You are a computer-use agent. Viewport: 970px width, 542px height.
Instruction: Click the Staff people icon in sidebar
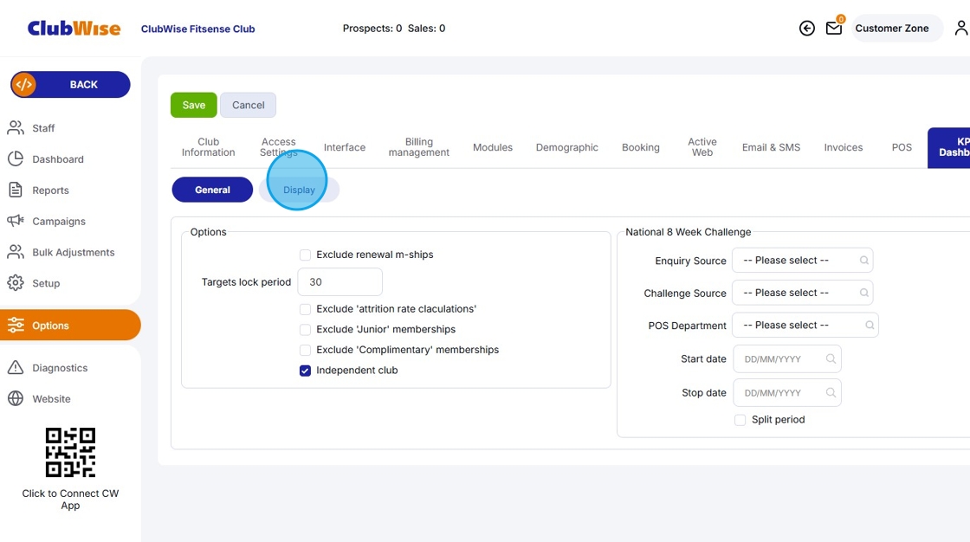point(16,128)
